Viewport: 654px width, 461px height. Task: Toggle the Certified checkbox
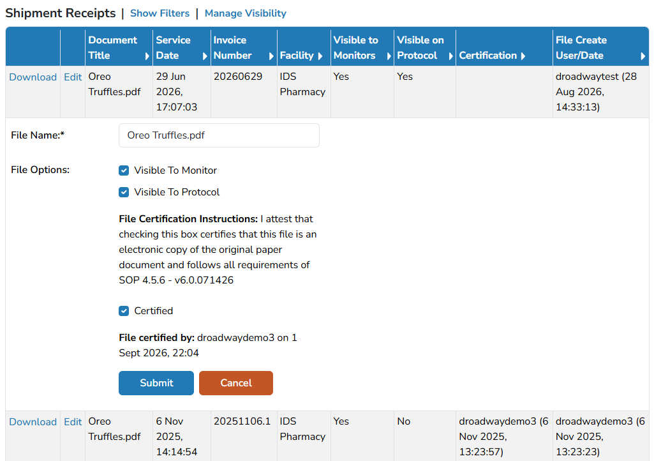pyautogui.click(x=124, y=311)
